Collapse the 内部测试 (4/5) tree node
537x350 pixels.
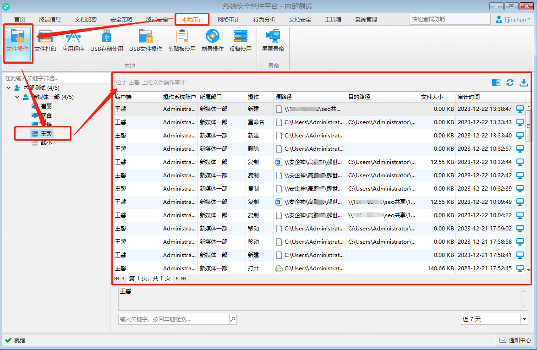tap(9, 88)
